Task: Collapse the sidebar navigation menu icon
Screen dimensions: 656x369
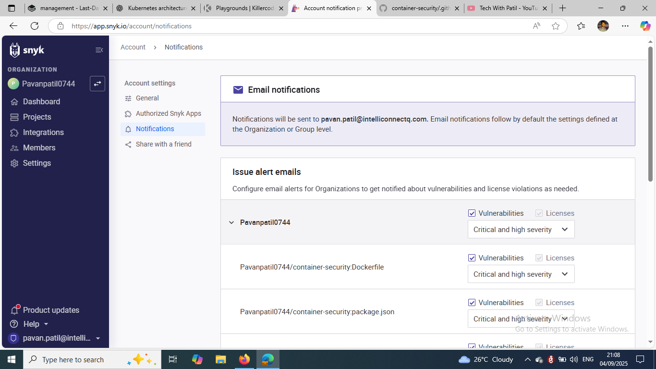Action: [x=99, y=50]
